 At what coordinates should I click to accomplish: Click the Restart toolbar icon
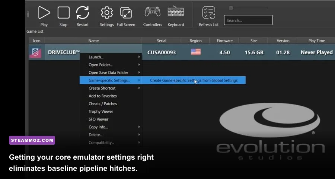tap(83, 13)
